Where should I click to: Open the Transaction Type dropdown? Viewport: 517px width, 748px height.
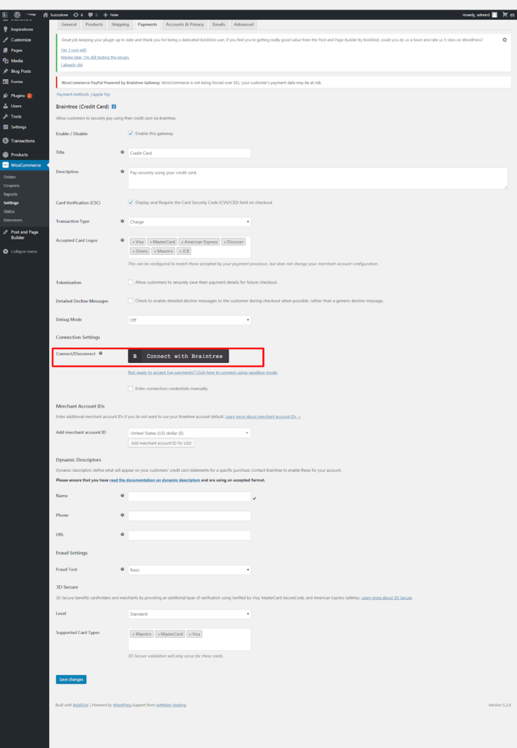point(189,222)
